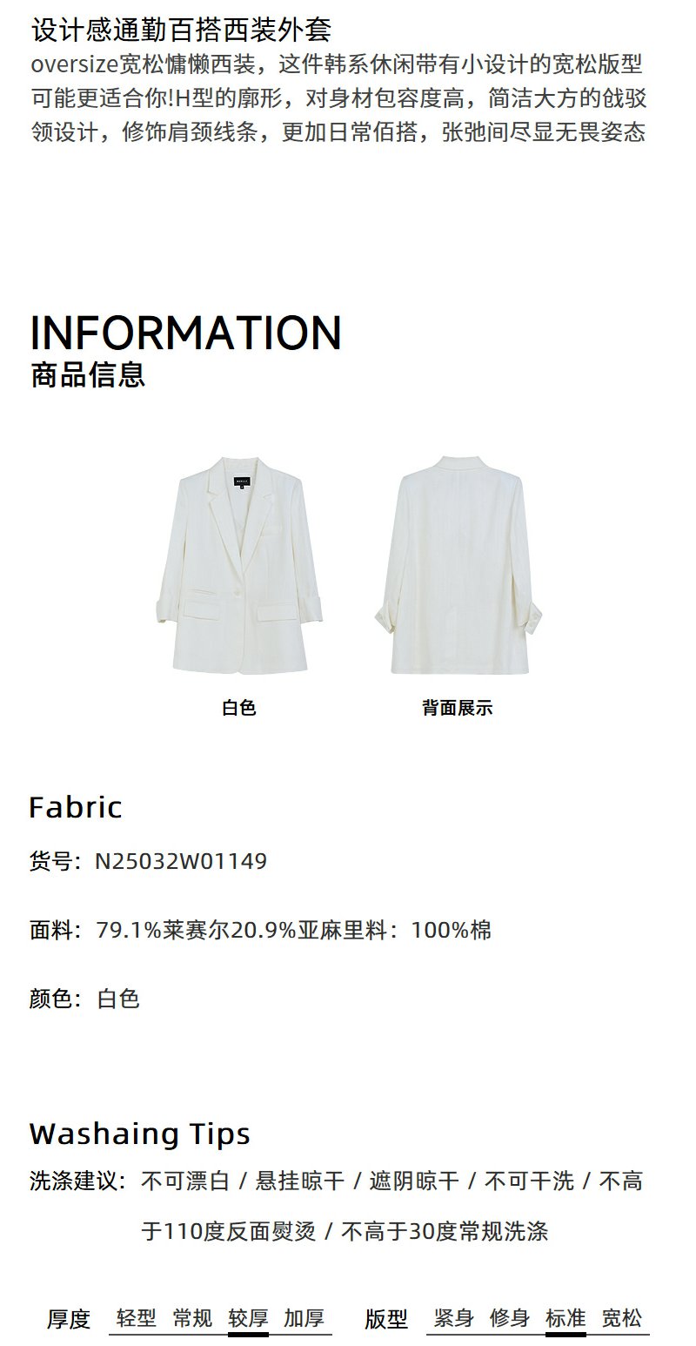The height and width of the screenshot is (1346, 696).
Task: Click the blazer back view image
Action: coord(458,565)
